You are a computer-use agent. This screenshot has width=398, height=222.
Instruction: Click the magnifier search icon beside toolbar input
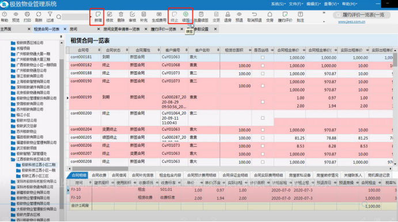tap(59, 17)
